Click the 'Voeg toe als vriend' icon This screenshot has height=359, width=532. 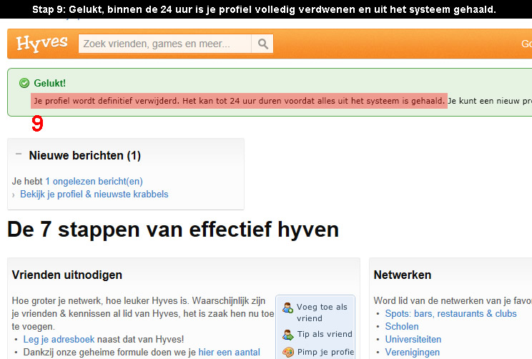click(287, 308)
